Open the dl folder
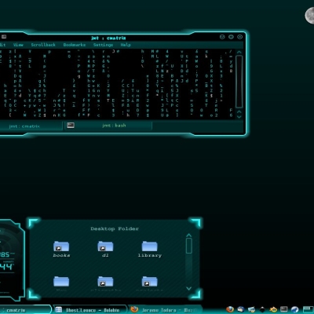Screen dimensions: 314x314 click(x=105, y=250)
